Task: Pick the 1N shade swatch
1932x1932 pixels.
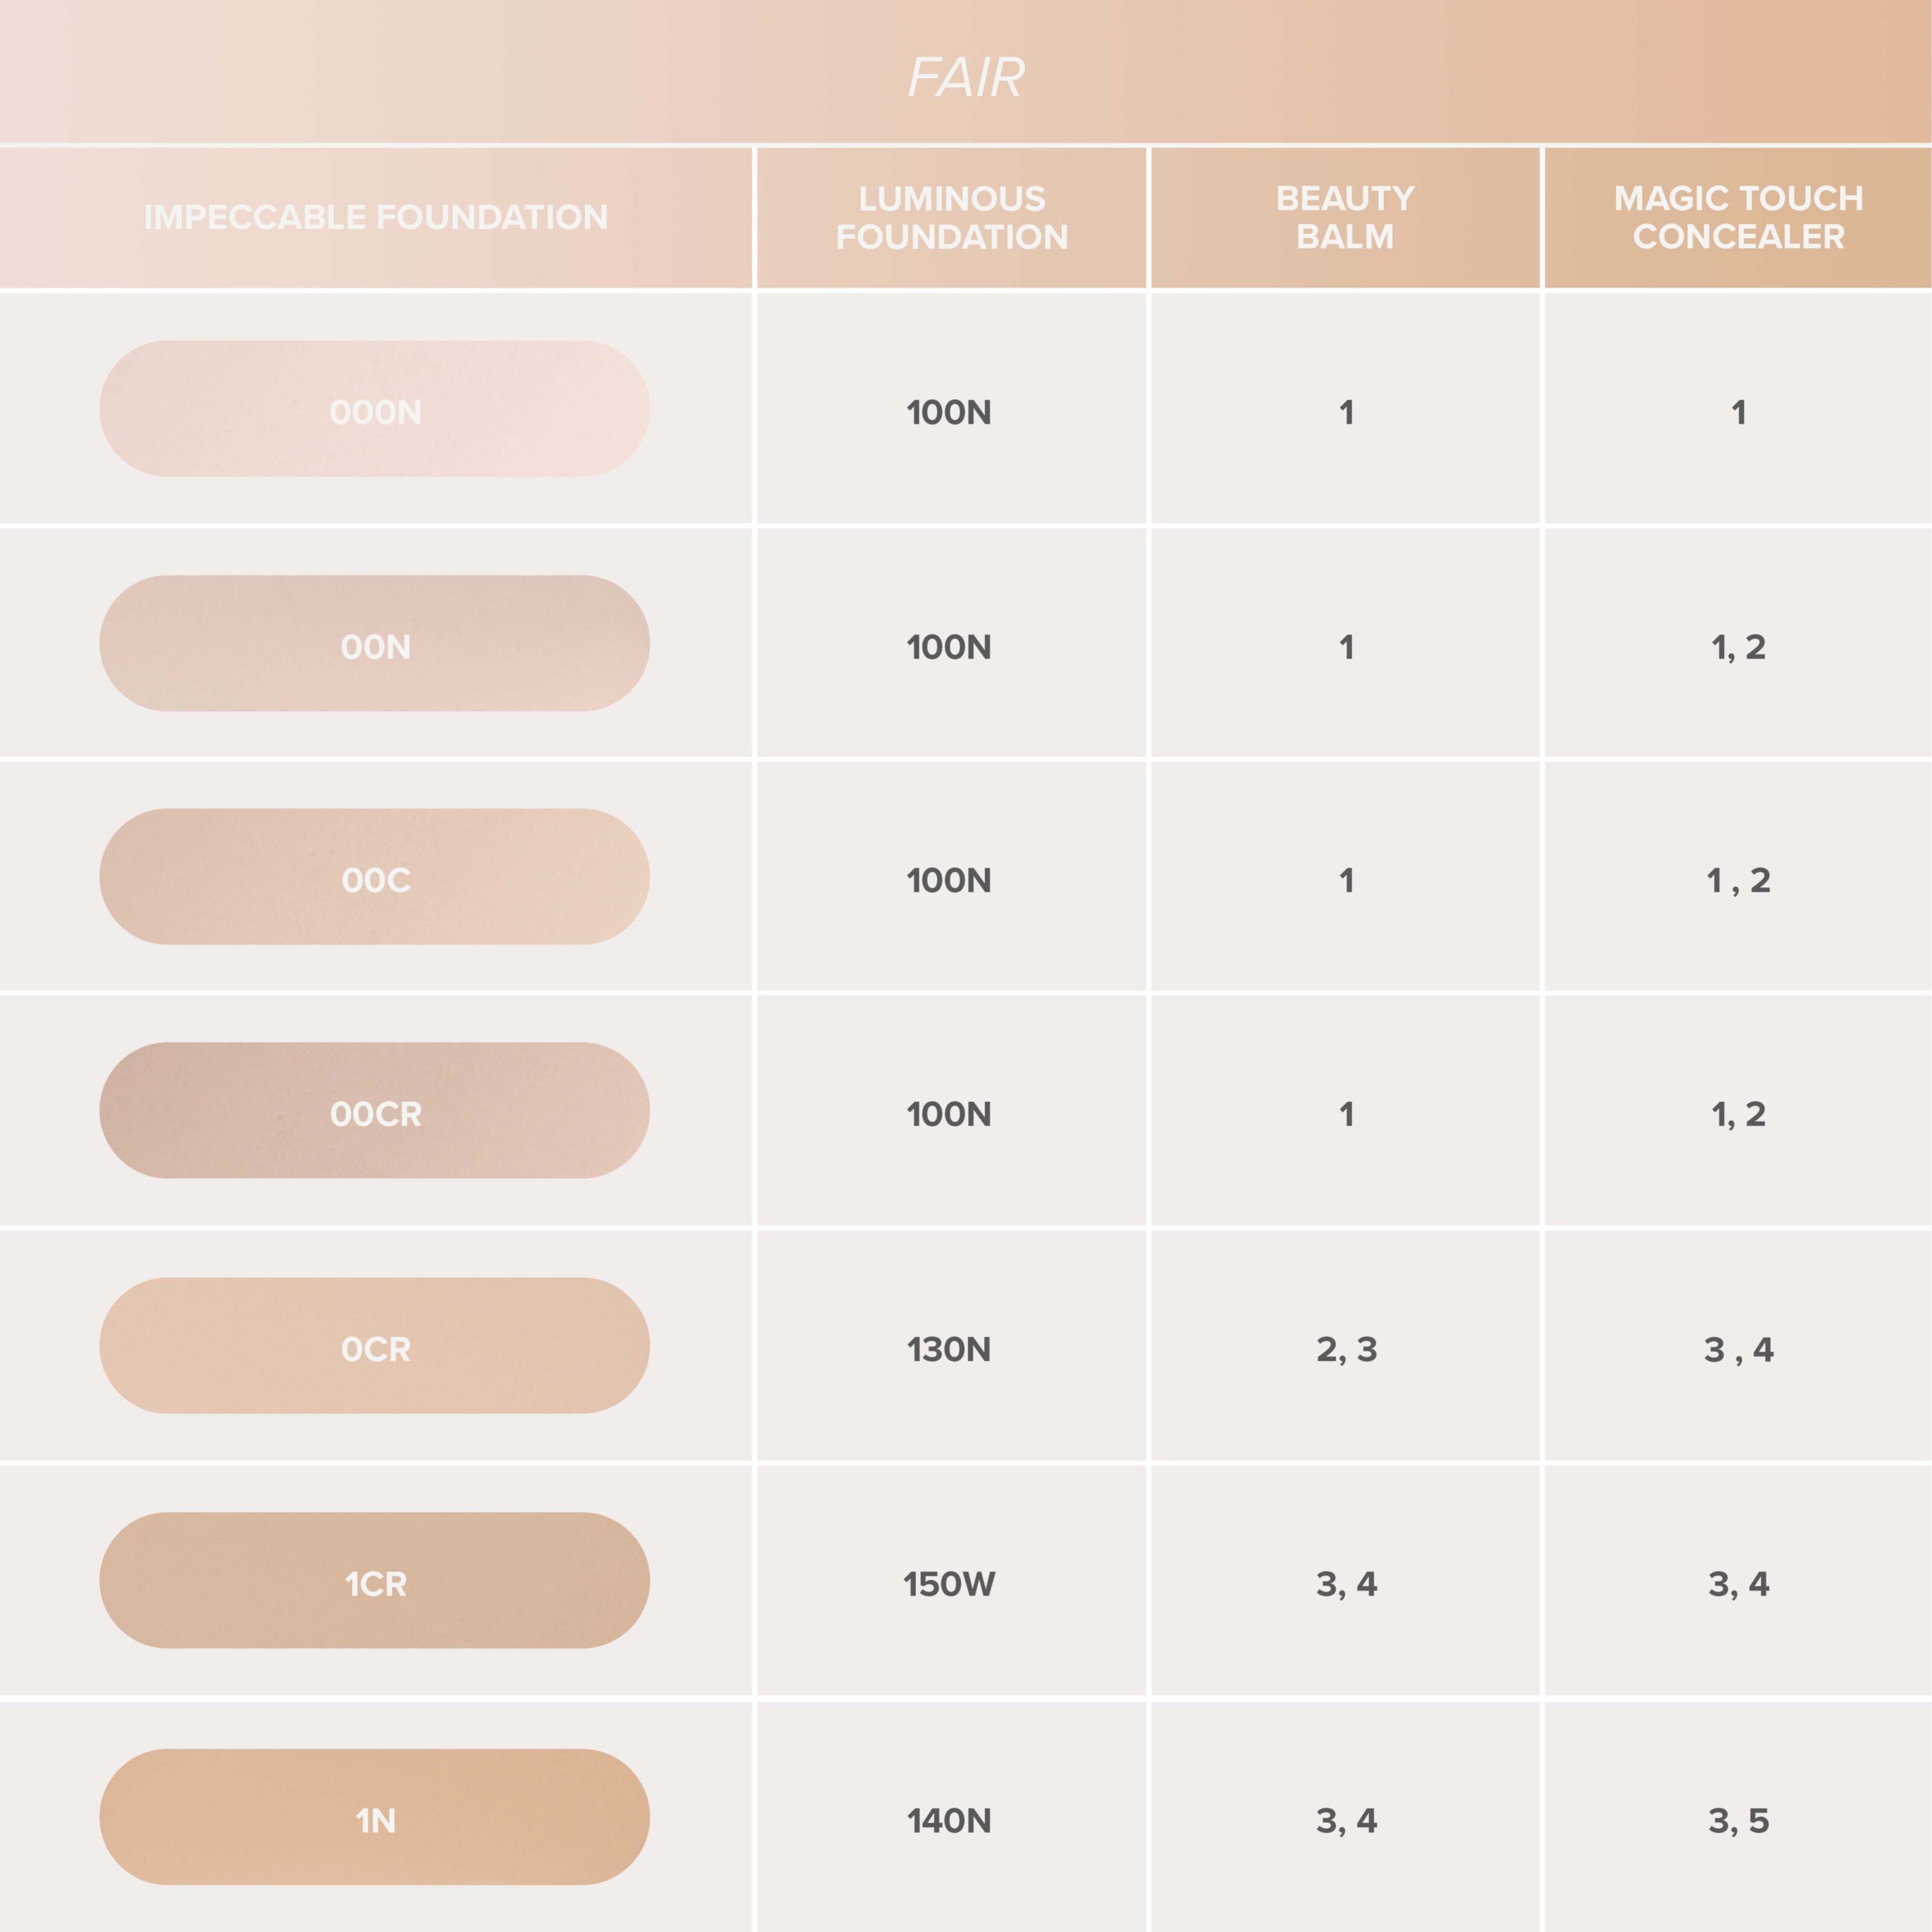Action: [x=375, y=1817]
